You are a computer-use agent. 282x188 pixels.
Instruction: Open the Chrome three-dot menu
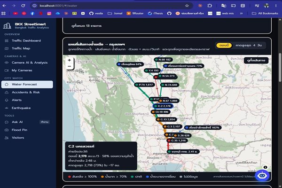pyautogui.click(x=276, y=6)
